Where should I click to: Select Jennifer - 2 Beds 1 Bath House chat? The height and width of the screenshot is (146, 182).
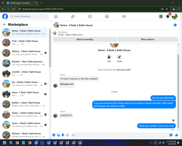[24, 73]
